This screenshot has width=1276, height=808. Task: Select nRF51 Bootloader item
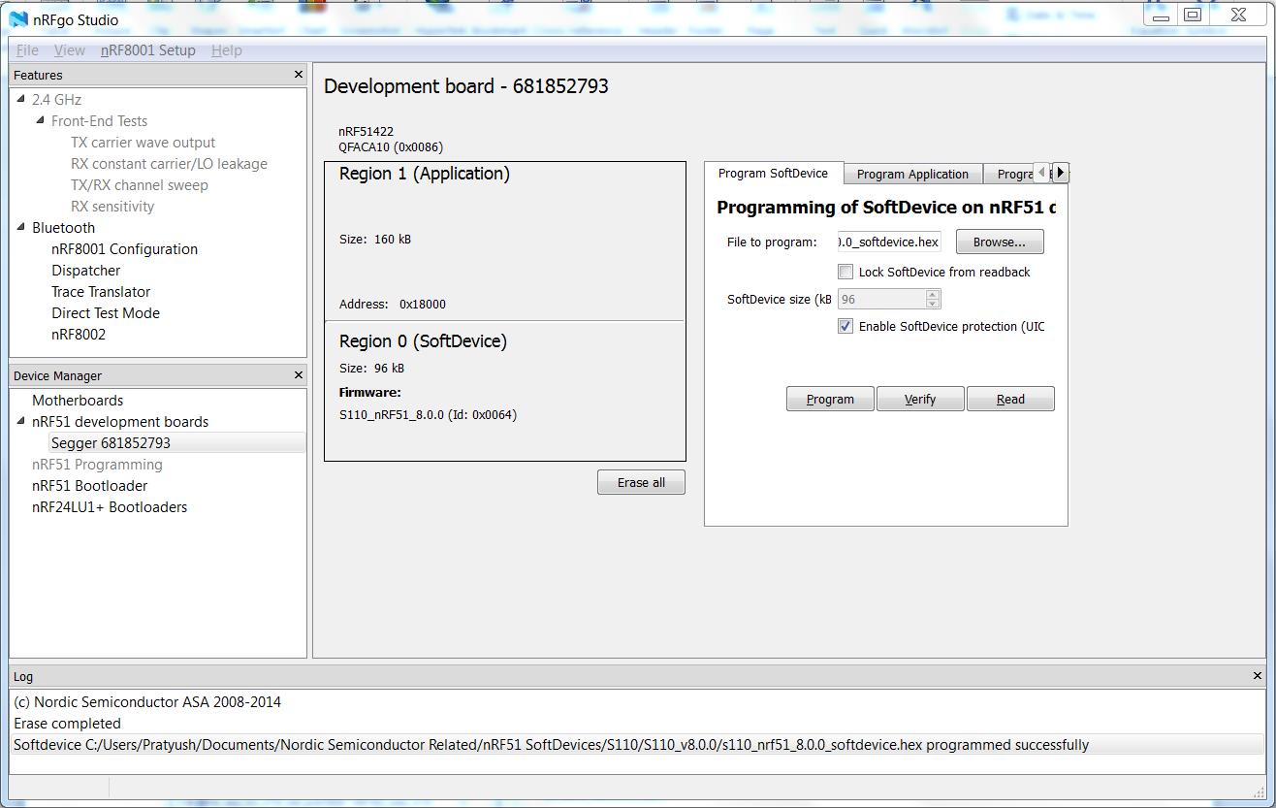point(89,485)
